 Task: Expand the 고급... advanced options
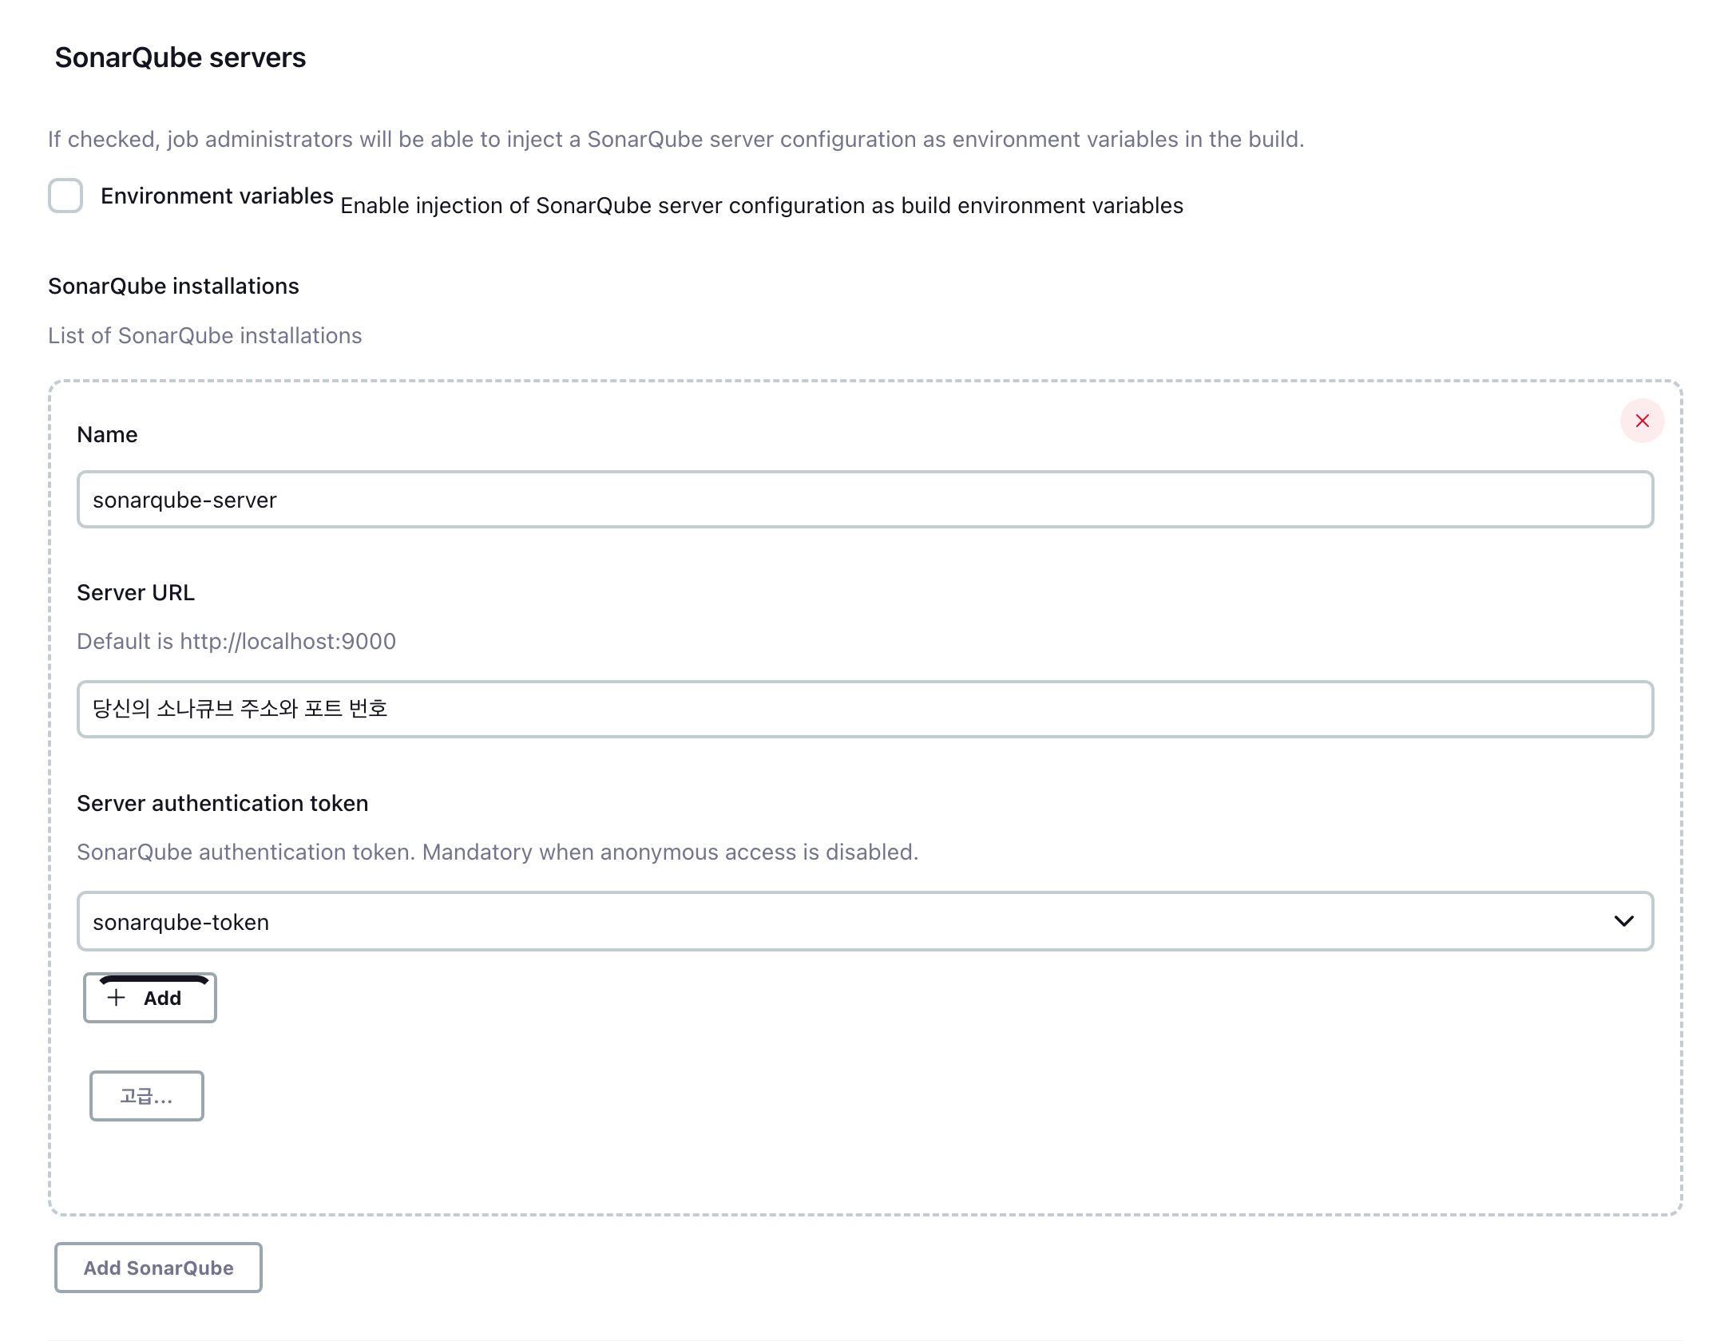click(147, 1096)
